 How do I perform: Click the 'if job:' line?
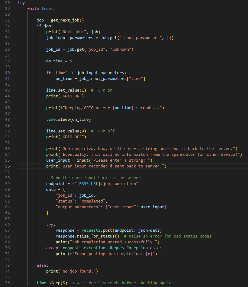click(x=45, y=26)
